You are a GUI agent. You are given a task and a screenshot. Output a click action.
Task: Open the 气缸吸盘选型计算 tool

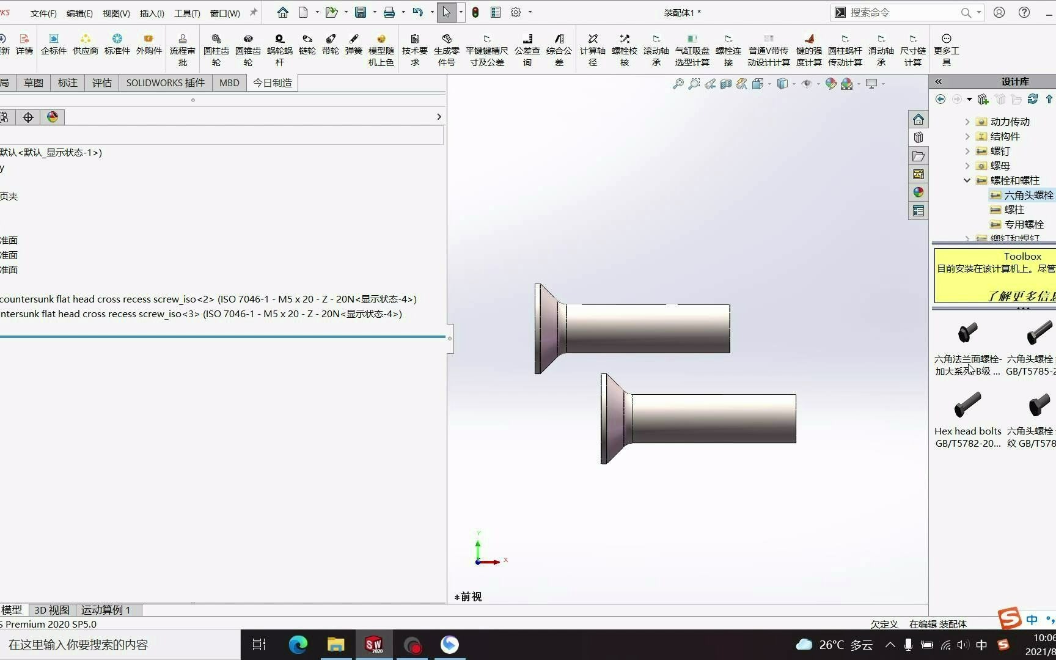coord(691,49)
